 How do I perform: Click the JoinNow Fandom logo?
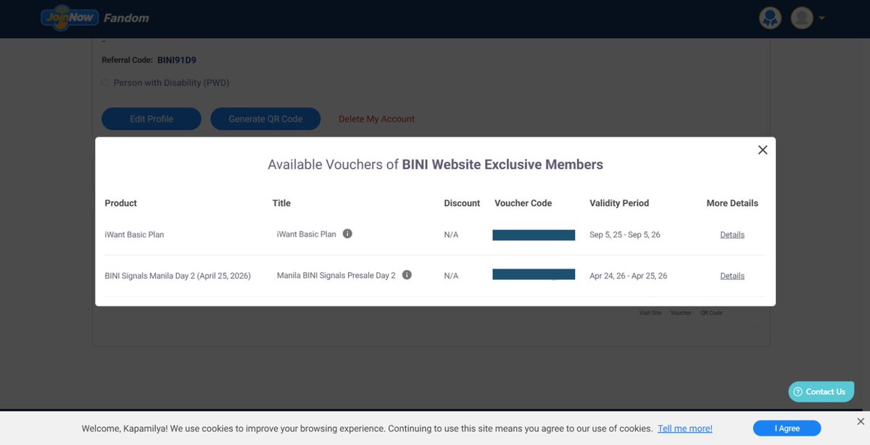click(95, 17)
